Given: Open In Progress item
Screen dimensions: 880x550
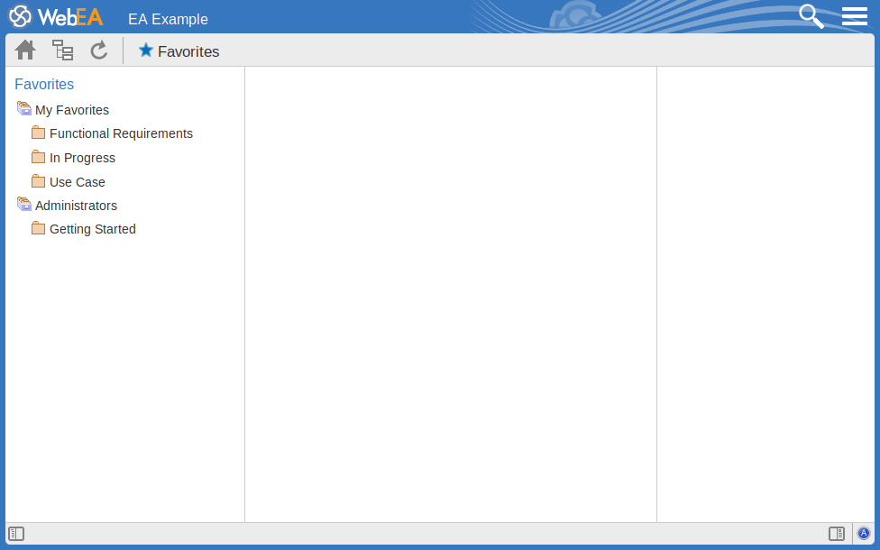Looking at the screenshot, I should pos(83,159).
